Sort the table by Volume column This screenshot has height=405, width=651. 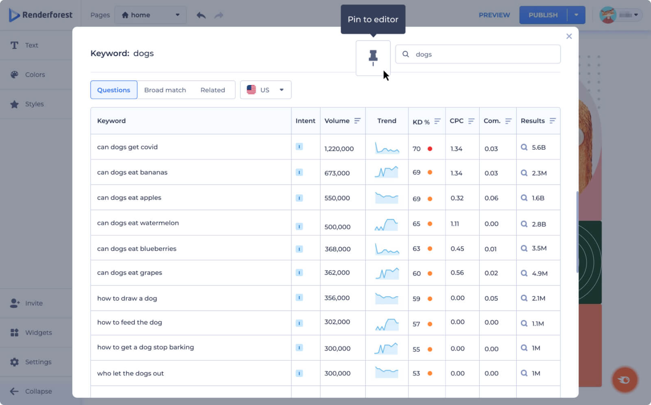click(357, 121)
